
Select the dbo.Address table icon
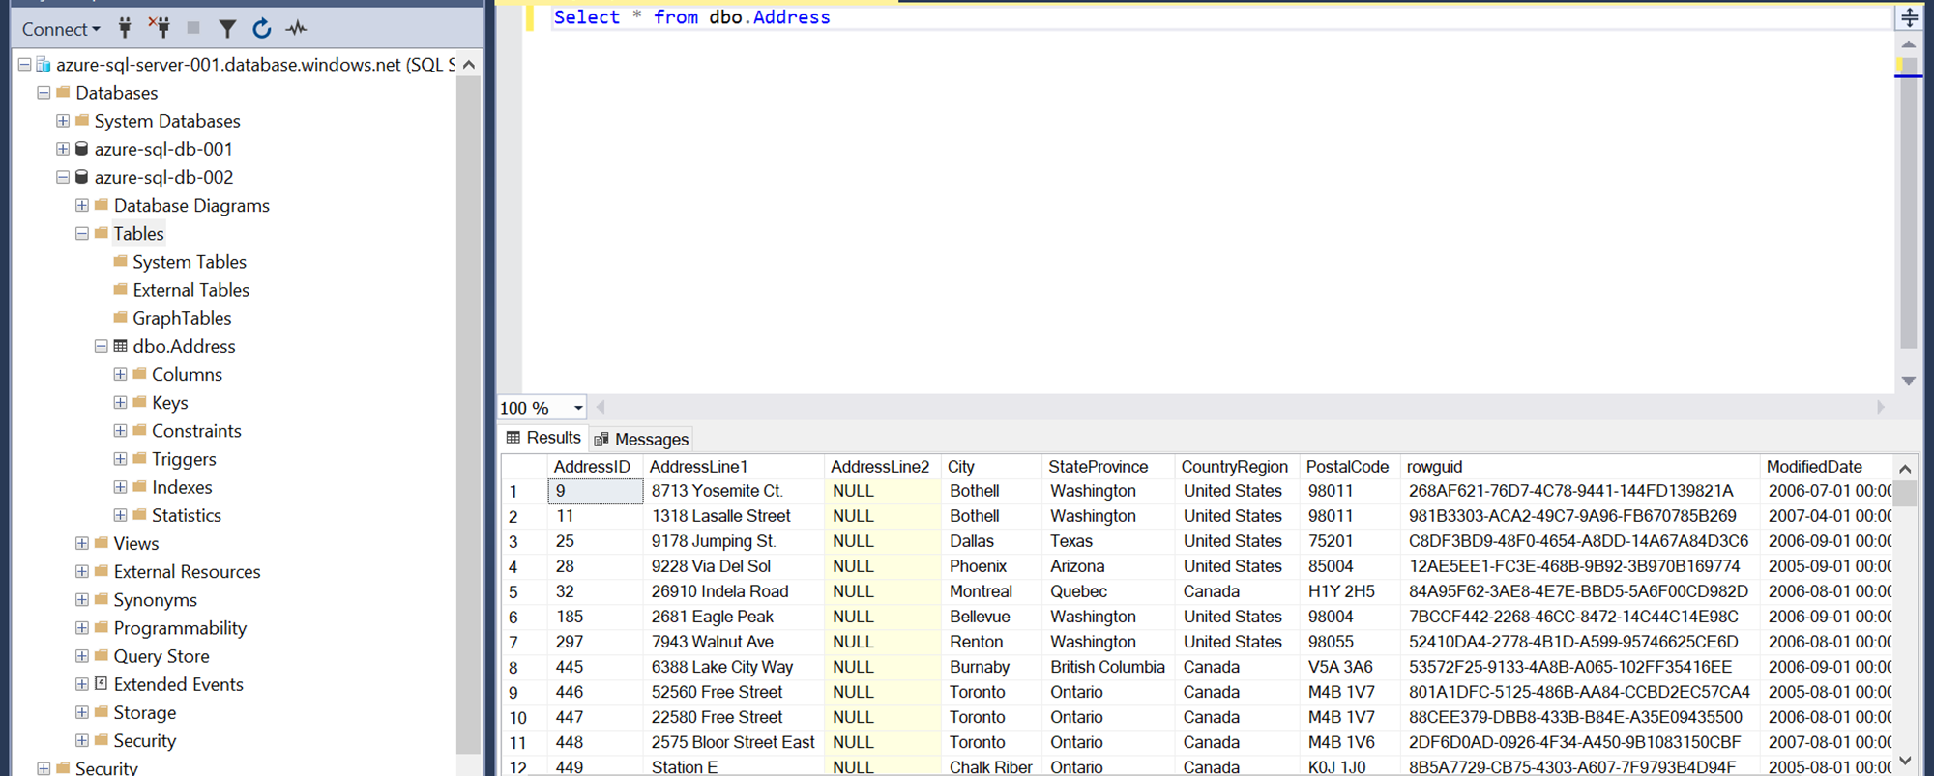tap(121, 346)
